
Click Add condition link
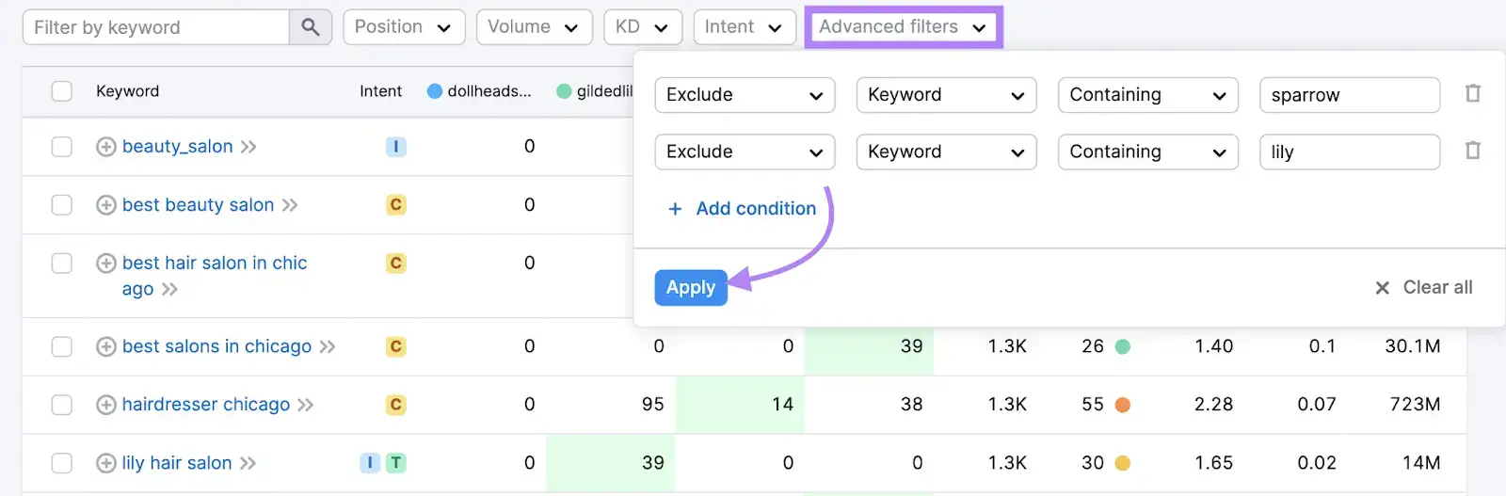pos(742,209)
